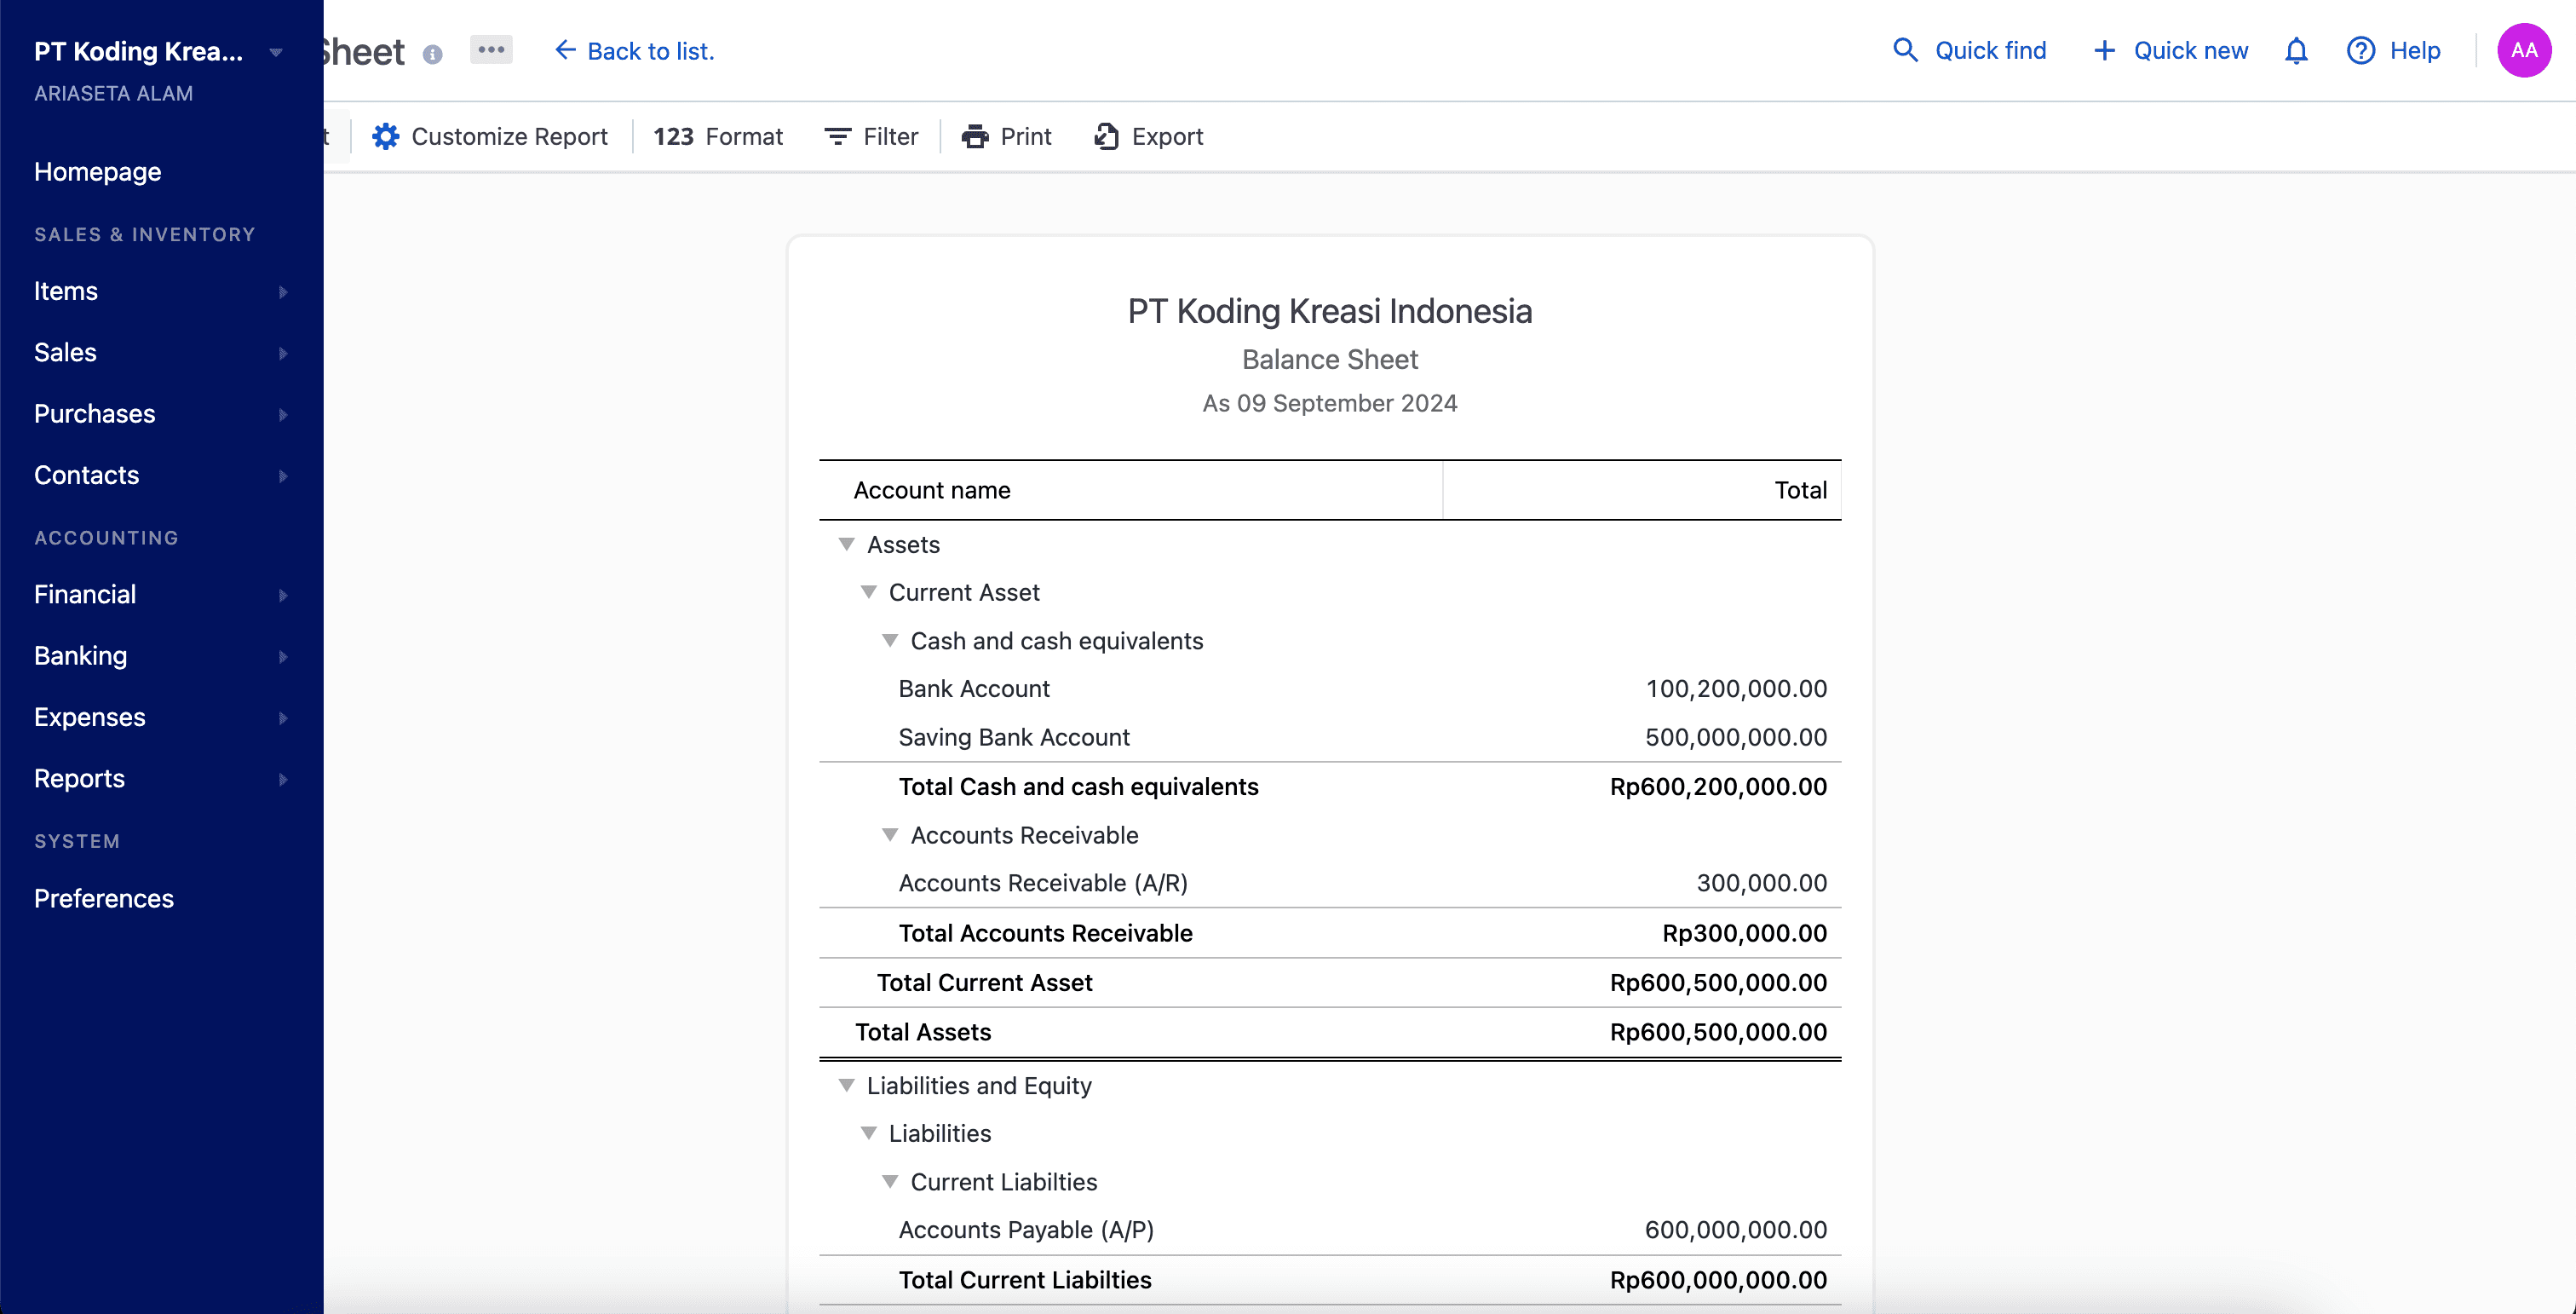The width and height of the screenshot is (2576, 1314).
Task: Collapse Cash and cash equivalents group
Action: (x=890, y=640)
